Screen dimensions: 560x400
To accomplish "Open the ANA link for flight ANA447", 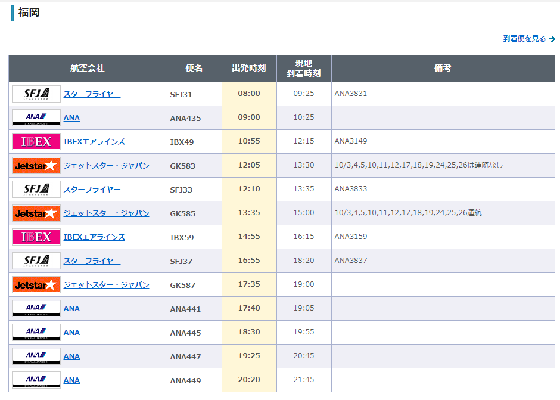I will click(71, 356).
